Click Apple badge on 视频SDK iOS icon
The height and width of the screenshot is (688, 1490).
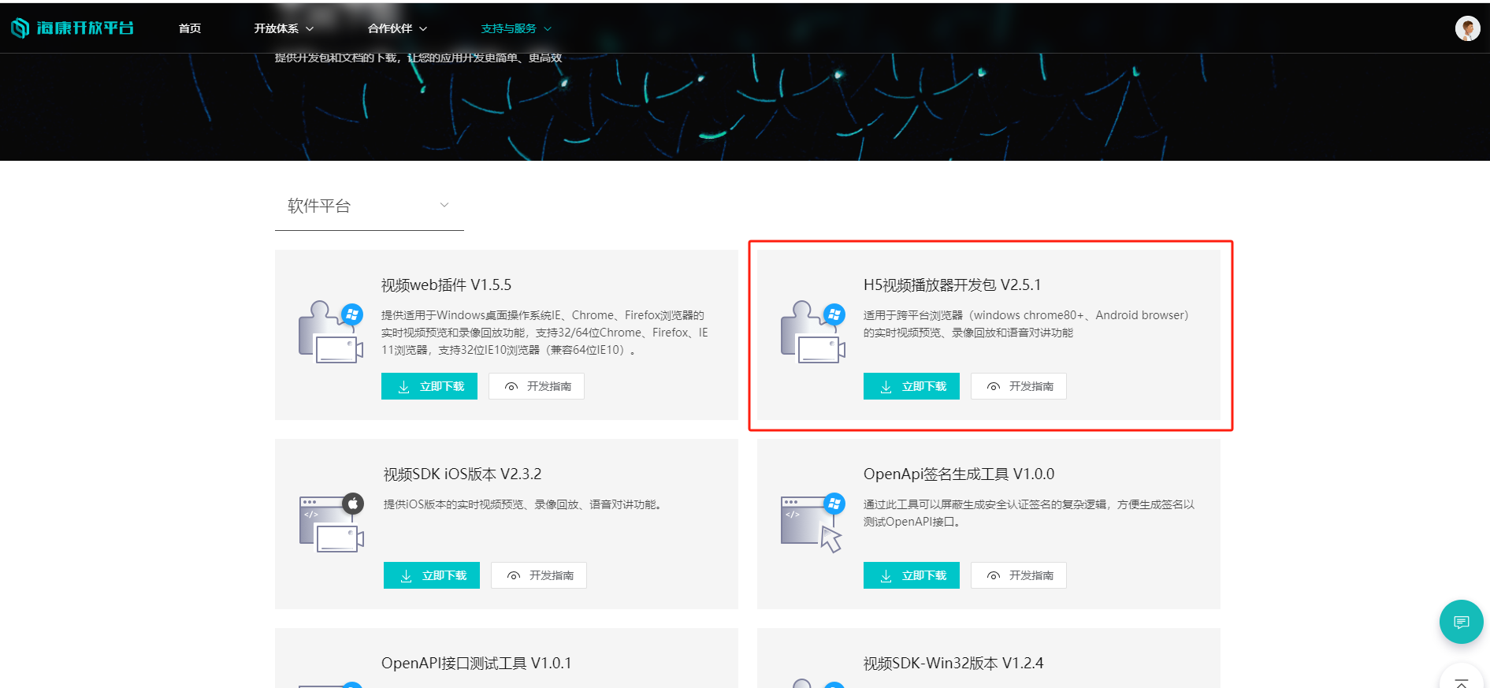[x=353, y=504]
